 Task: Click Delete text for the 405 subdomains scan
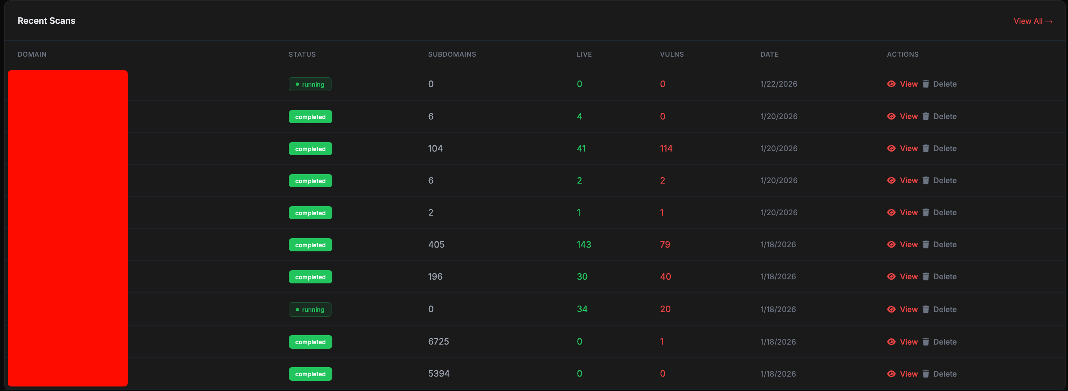click(944, 245)
